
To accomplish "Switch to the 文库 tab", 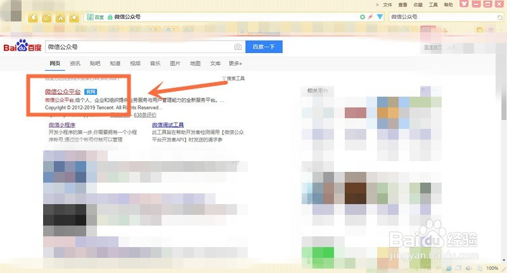I will click(x=215, y=63).
